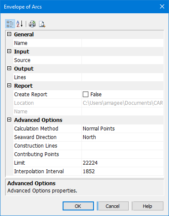Edit the Limit value 22224
The height and width of the screenshot is (216, 169).
(x=123, y=163)
